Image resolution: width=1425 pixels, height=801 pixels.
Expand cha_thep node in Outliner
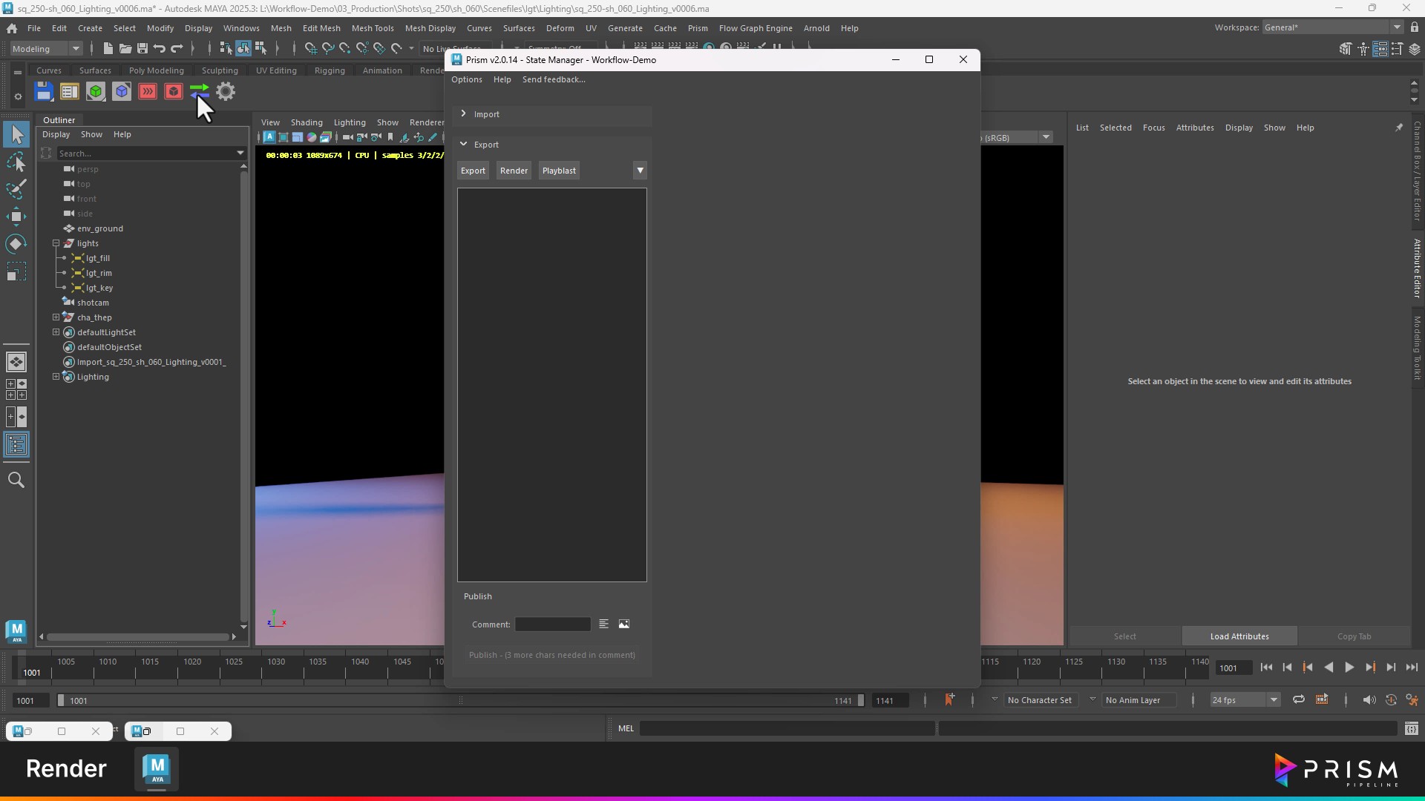pos(56,317)
